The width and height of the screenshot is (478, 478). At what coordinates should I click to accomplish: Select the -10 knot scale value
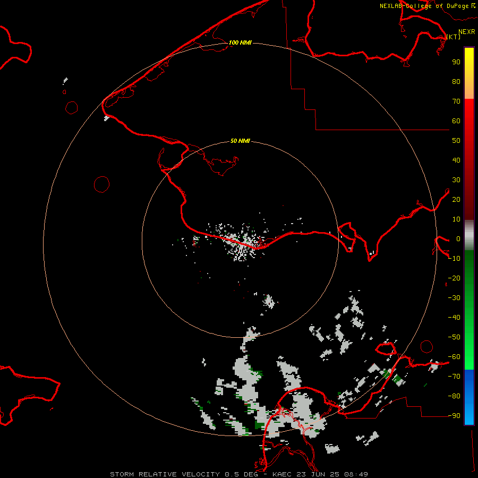[454, 259]
